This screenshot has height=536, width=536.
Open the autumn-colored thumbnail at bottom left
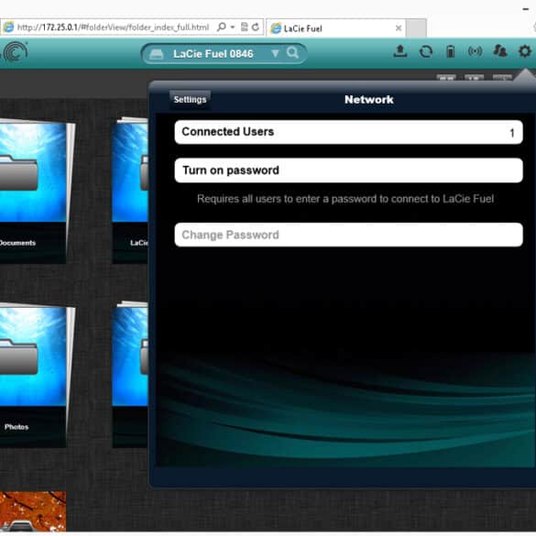coord(33,511)
